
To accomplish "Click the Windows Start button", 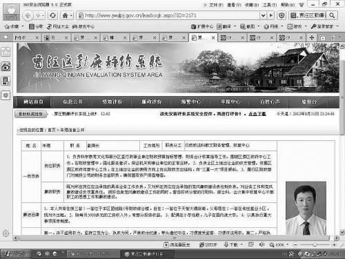I will coord(15,253).
